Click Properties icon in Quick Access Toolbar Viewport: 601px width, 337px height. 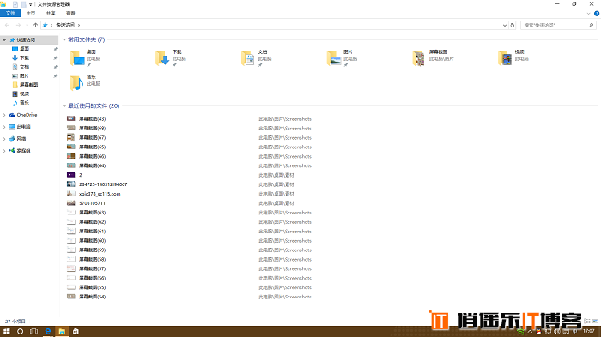pyautogui.click(x=15, y=4)
